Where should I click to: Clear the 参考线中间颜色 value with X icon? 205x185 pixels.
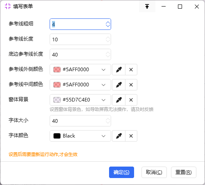pyautogui.click(x=131, y=85)
